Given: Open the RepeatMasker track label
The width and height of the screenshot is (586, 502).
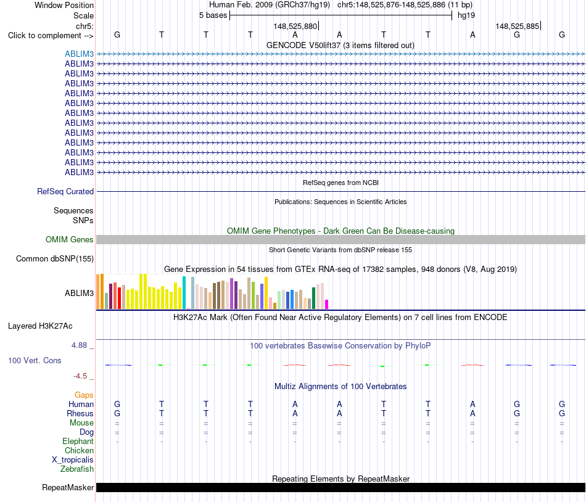Looking at the screenshot, I should point(68,487).
